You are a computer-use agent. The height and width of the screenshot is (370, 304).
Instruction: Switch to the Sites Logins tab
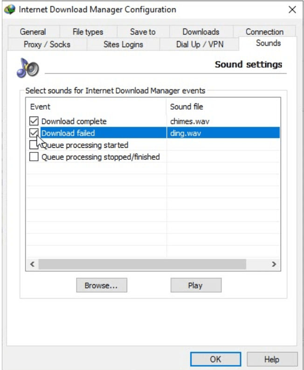point(123,44)
